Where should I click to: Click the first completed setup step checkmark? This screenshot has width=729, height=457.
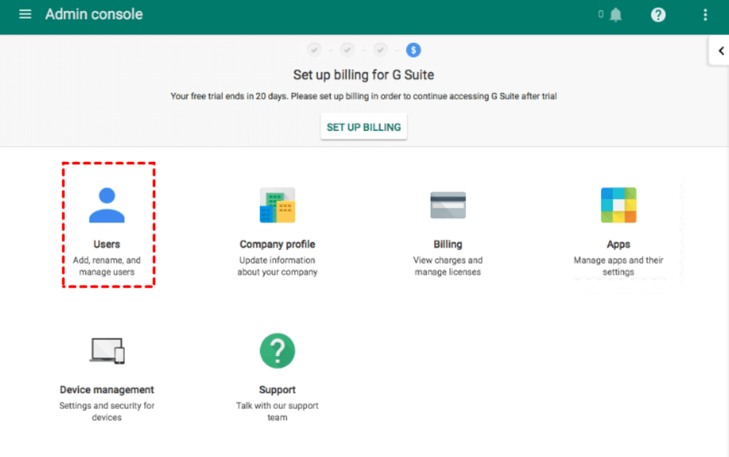click(x=314, y=49)
